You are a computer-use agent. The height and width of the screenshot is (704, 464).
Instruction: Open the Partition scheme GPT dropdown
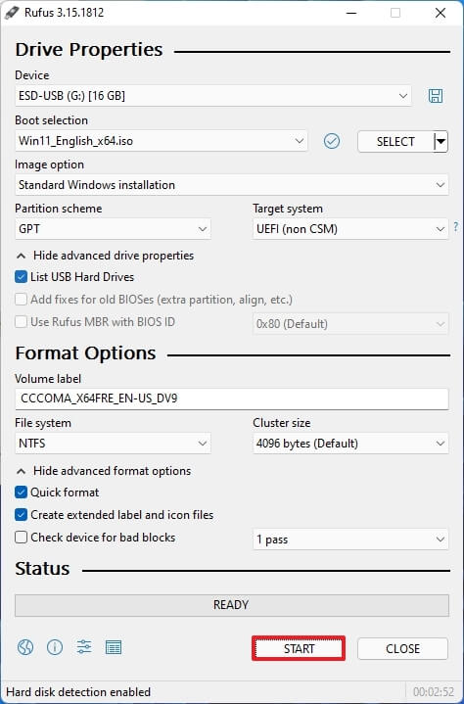(x=113, y=229)
